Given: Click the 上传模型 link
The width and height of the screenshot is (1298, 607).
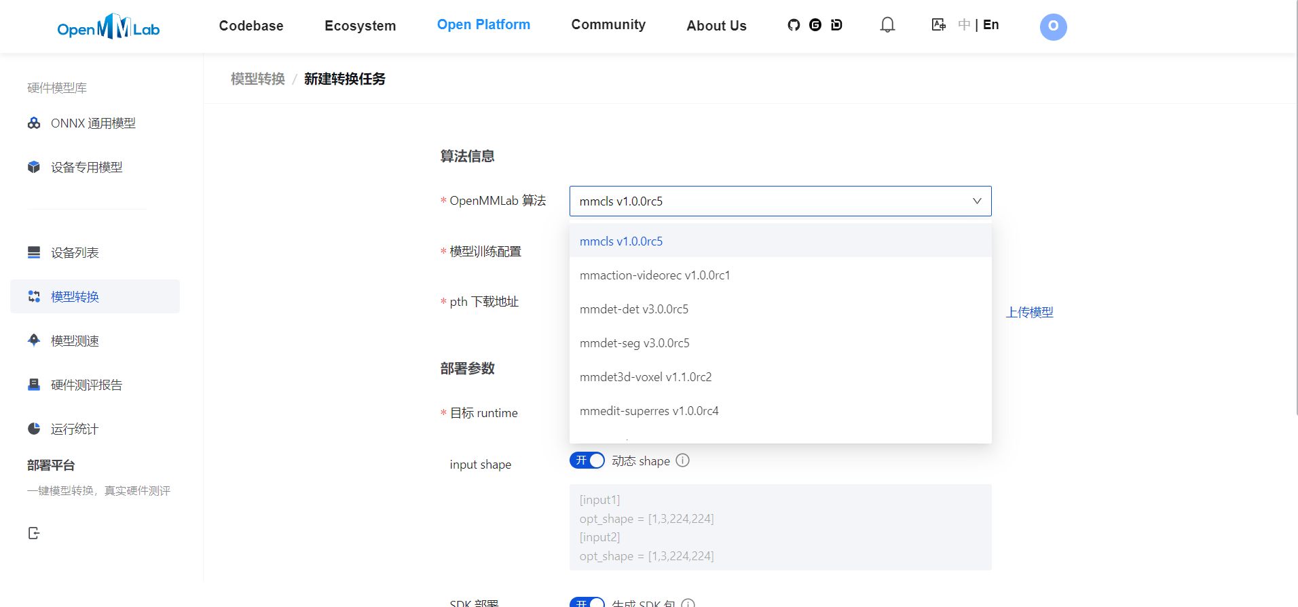Looking at the screenshot, I should coord(1030,312).
